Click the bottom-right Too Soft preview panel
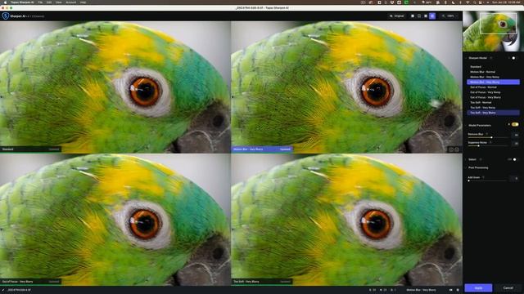This screenshot has height=294, width=524. point(346,220)
